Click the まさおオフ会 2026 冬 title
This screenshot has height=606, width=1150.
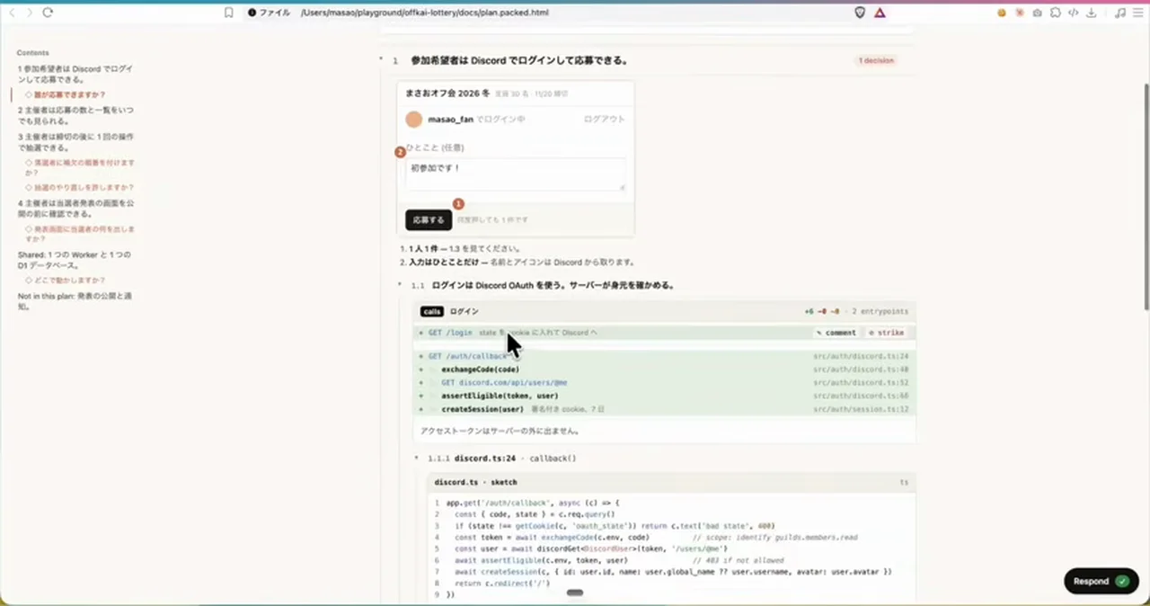coord(447,93)
